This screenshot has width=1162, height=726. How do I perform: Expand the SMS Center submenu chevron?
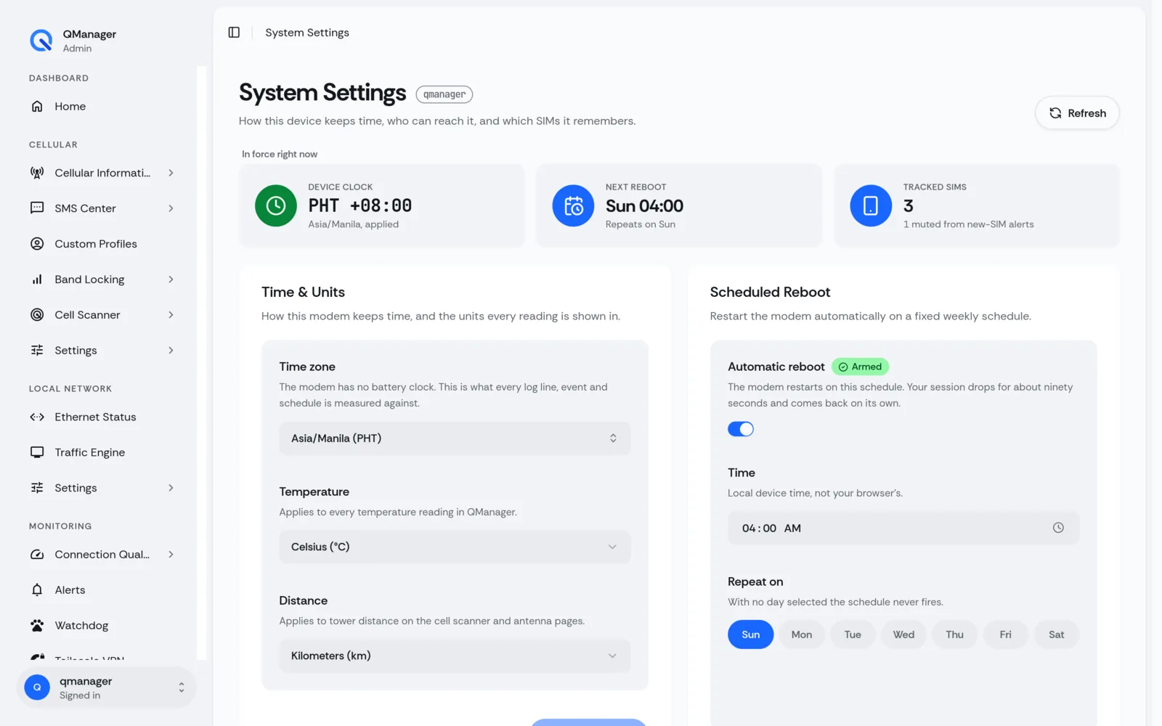tap(171, 208)
